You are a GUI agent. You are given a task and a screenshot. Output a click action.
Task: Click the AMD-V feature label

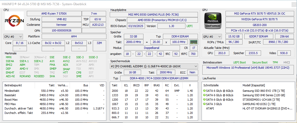(x=24, y=69)
